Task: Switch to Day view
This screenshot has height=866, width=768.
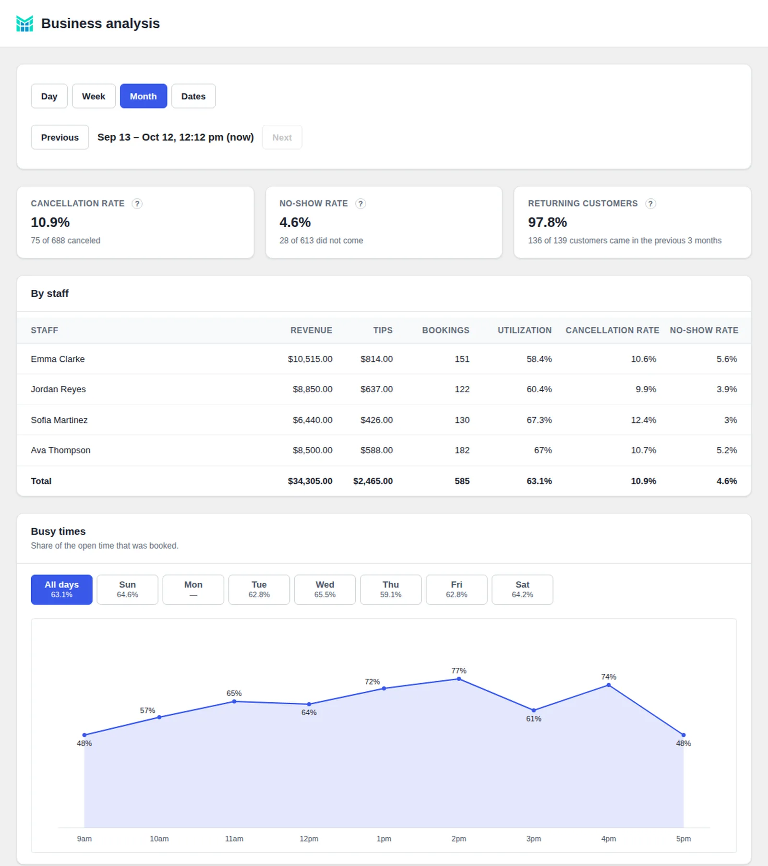Action: pos(49,96)
